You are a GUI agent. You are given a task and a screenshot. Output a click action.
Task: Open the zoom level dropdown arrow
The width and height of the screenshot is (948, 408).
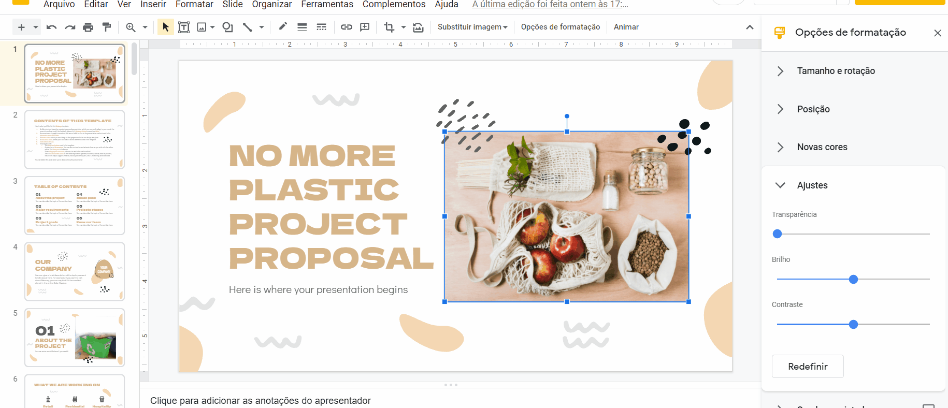[145, 27]
